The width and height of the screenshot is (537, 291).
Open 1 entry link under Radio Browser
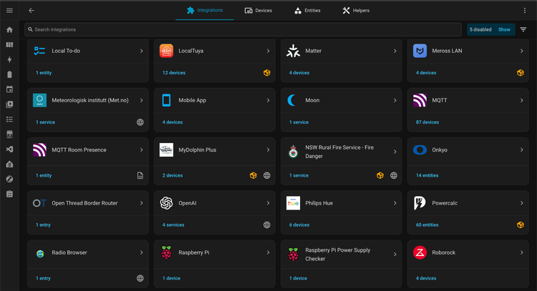tap(43, 278)
